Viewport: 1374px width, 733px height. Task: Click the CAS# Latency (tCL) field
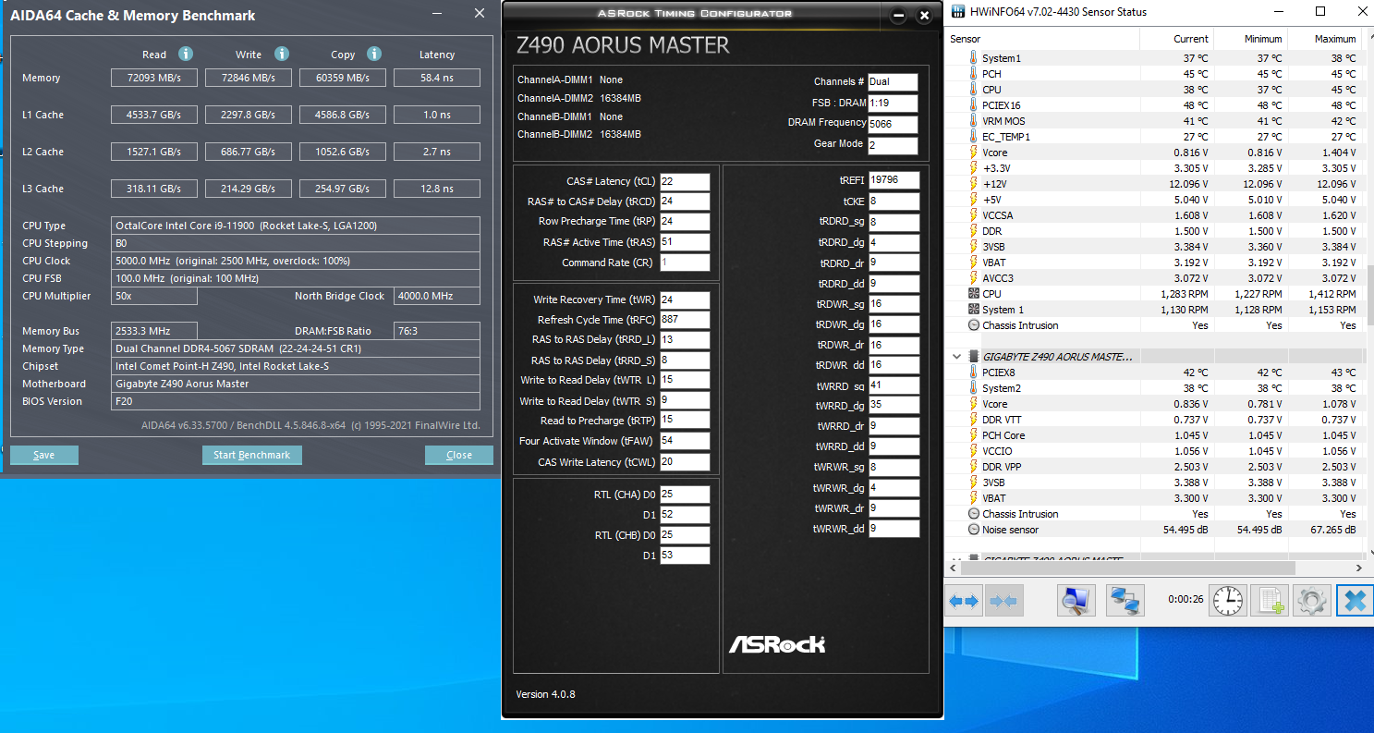685,181
